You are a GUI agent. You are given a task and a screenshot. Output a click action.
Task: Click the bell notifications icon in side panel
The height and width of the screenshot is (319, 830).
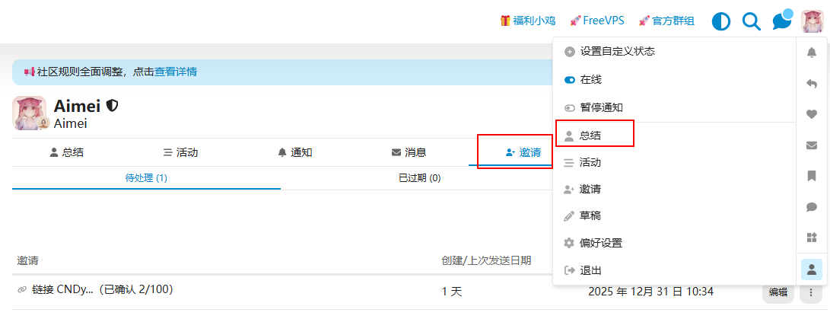[x=812, y=53]
